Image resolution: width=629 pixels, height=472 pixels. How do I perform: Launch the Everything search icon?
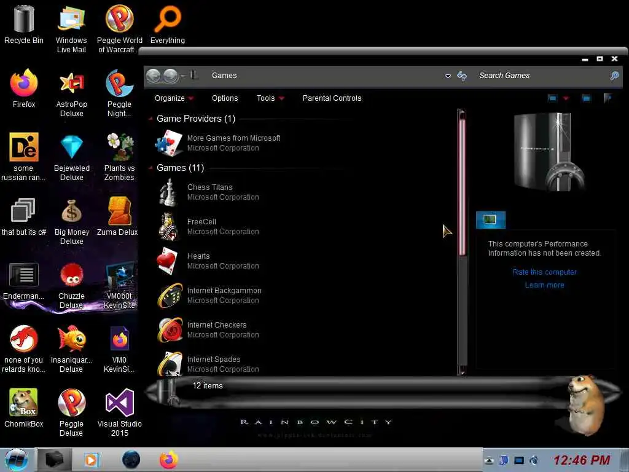point(167,19)
